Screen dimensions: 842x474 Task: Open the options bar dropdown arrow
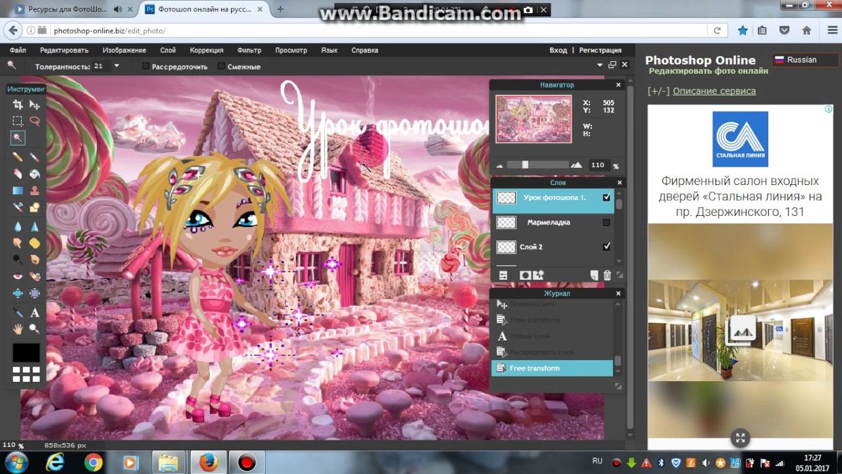tap(600, 65)
